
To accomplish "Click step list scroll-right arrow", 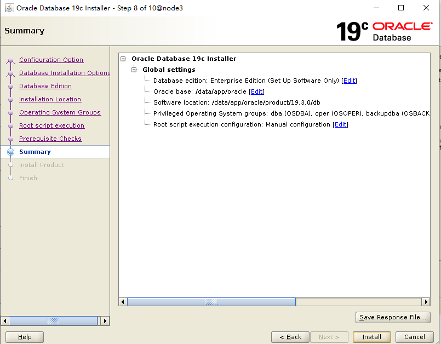I will pyautogui.click(x=105, y=320).
